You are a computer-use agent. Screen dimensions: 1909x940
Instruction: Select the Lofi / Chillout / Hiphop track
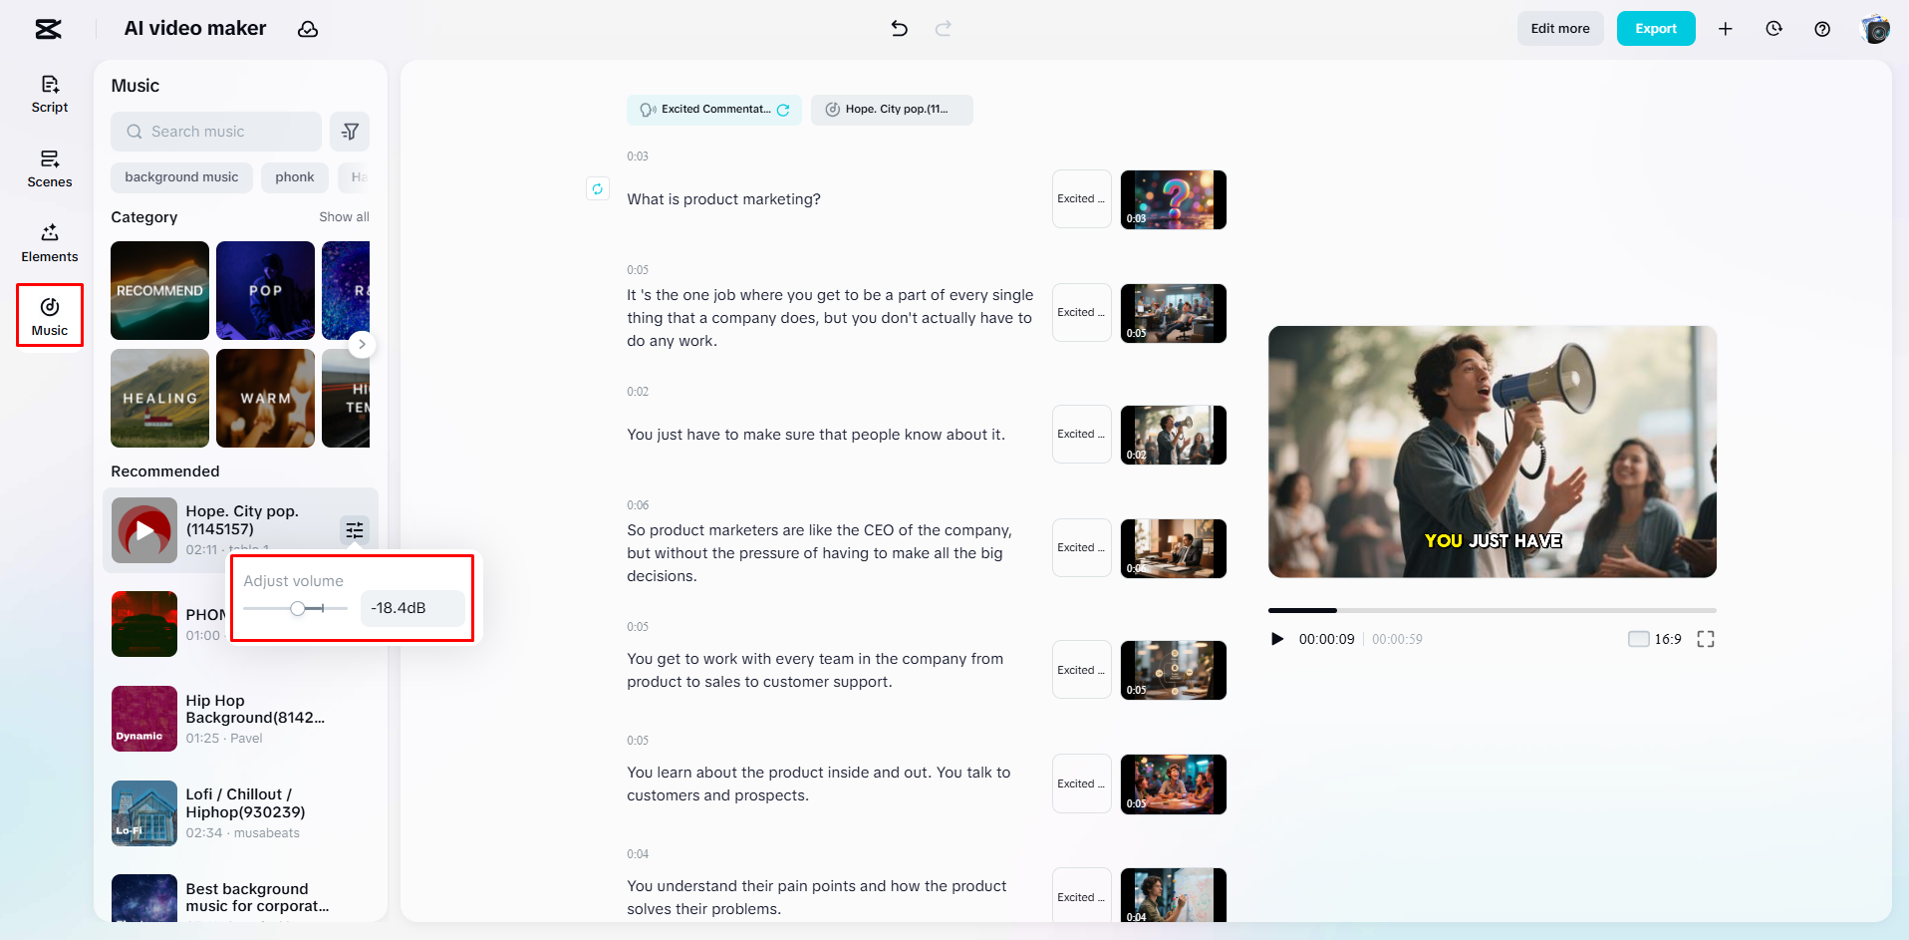(x=240, y=813)
